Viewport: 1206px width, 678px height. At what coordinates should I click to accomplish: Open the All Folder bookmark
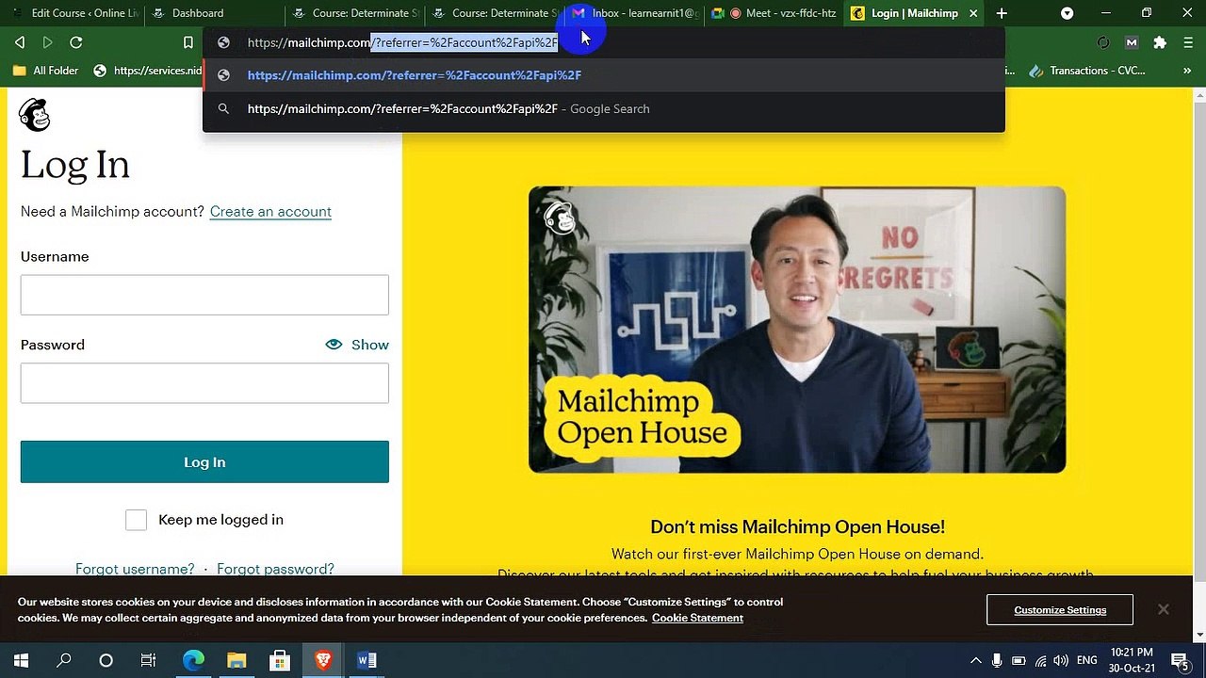(45, 71)
